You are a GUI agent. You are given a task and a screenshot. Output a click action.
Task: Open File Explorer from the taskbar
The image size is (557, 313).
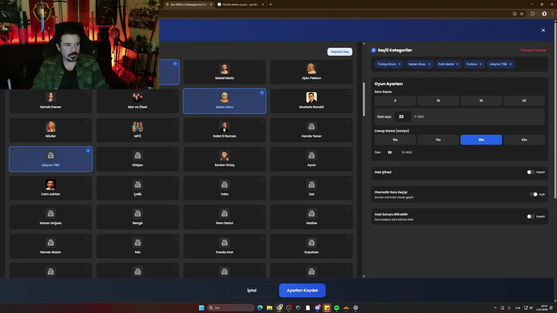click(269, 308)
